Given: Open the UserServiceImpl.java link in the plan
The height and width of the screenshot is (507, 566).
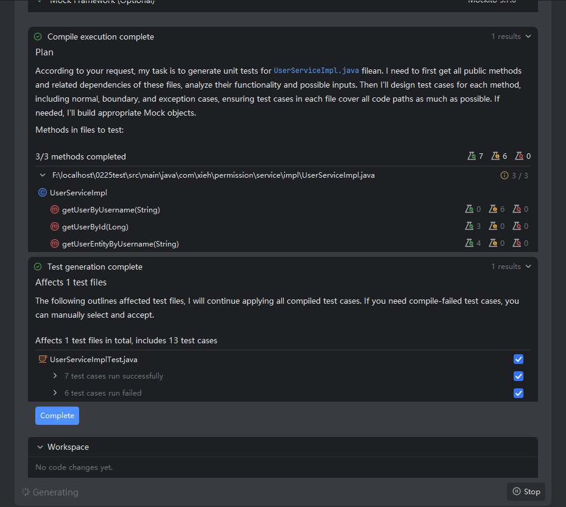Looking at the screenshot, I should tap(316, 71).
